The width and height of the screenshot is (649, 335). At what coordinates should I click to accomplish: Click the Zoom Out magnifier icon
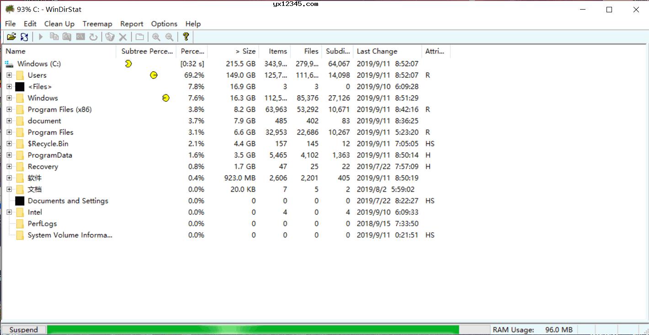coord(170,37)
